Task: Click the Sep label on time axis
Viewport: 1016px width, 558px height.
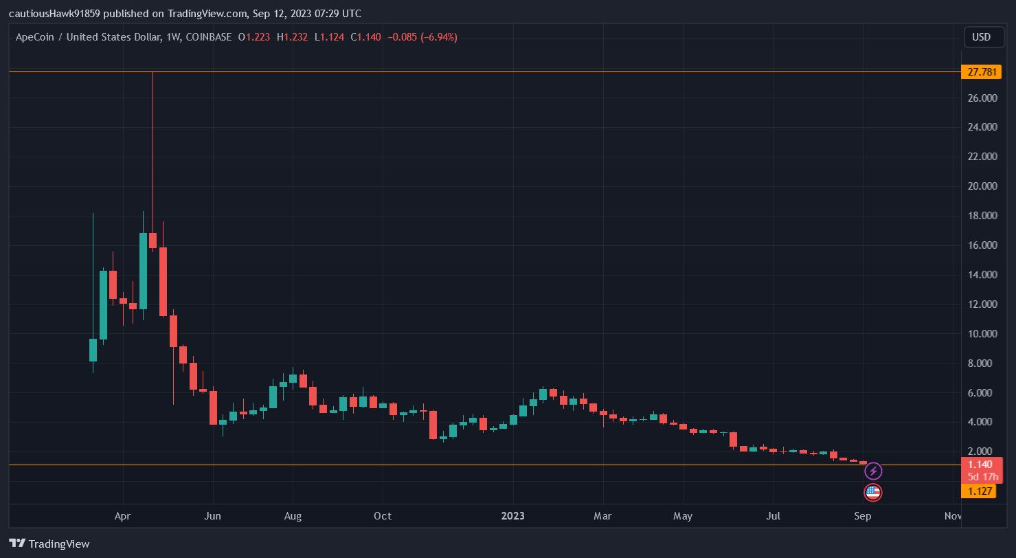Action: coord(863,516)
